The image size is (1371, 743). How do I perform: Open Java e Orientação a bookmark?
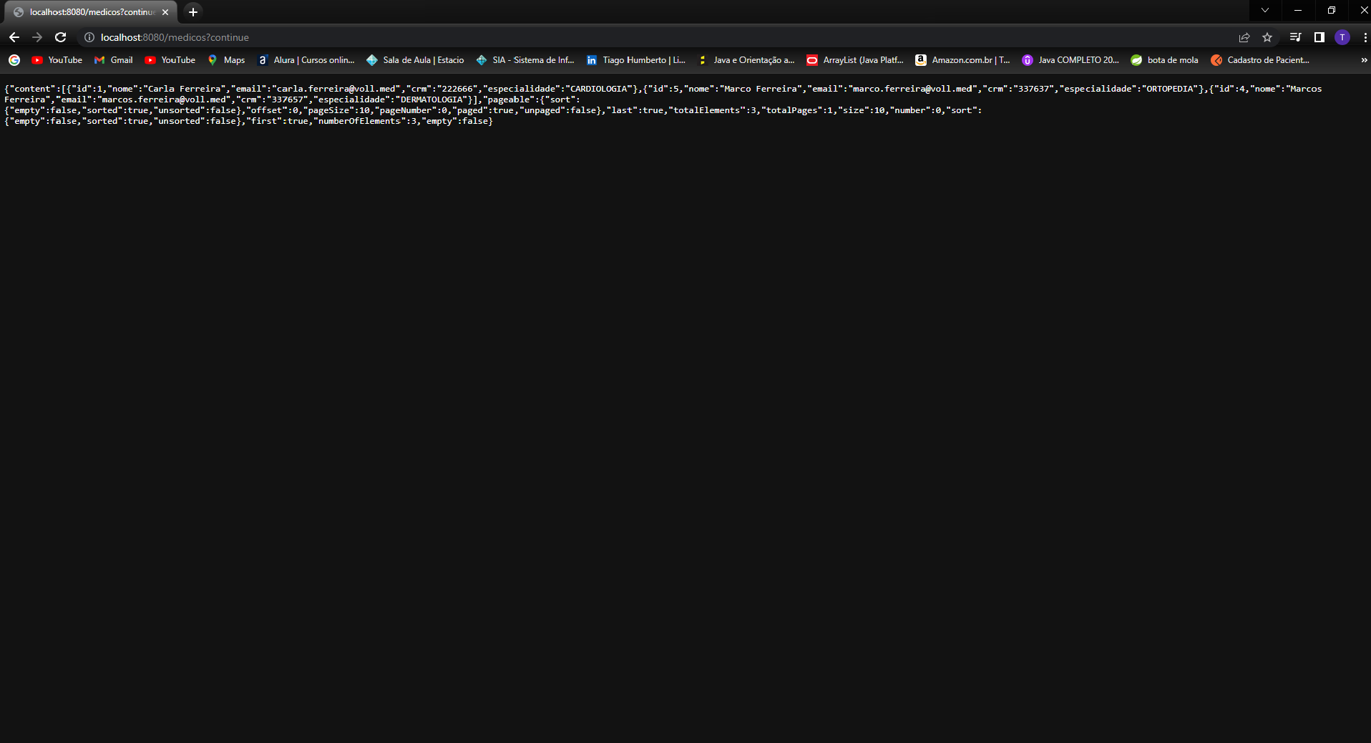click(x=746, y=60)
